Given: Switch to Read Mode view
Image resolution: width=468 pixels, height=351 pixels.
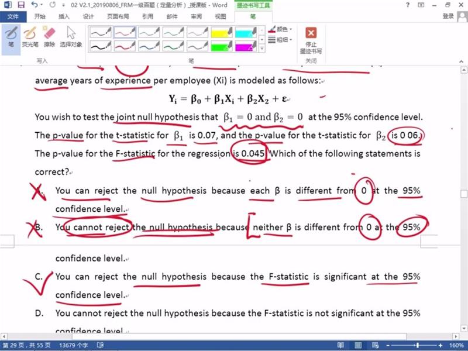Looking at the screenshot, I should click(340, 345).
